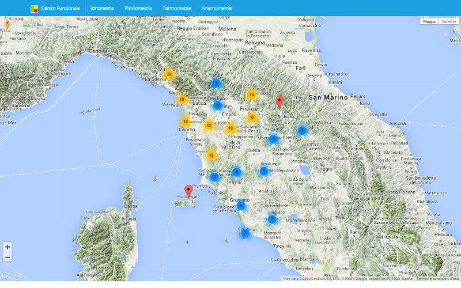The image size is (461, 288).
Task: Open the blue cluster labeled 5
Action: pos(302,131)
